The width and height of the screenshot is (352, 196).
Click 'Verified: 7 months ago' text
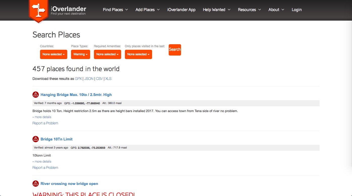click(x=48, y=103)
